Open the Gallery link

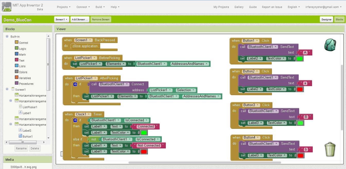[x=239, y=7]
